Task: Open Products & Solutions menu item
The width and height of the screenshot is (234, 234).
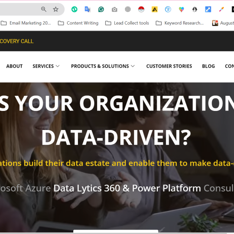Action: click(x=100, y=66)
